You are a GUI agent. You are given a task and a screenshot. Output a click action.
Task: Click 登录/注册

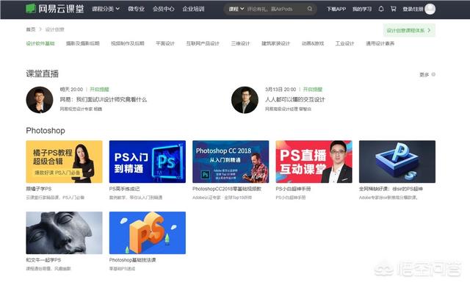coord(413,9)
